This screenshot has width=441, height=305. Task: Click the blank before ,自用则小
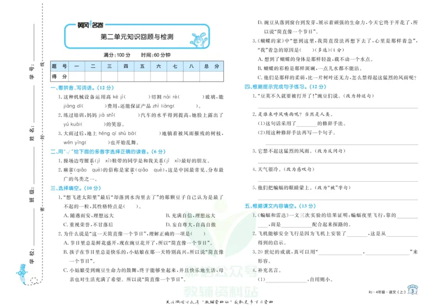tap(286, 280)
